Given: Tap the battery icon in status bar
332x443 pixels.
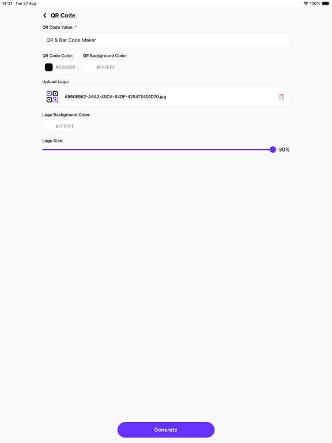Looking at the screenshot, I should pyautogui.click(x=326, y=3).
